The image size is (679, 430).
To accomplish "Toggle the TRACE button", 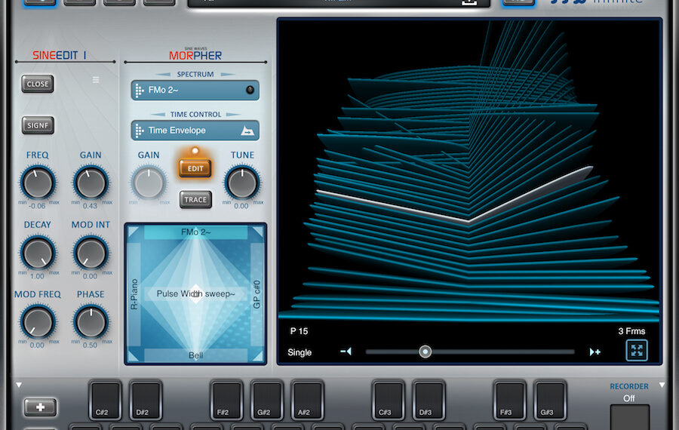I will 195,200.
